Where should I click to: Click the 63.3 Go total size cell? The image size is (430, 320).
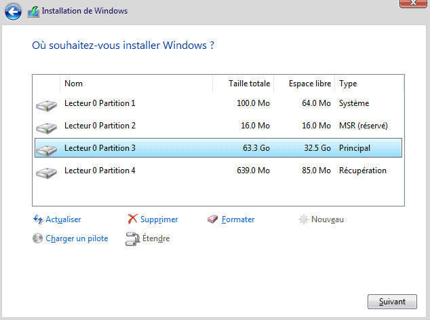[x=256, y=148]
